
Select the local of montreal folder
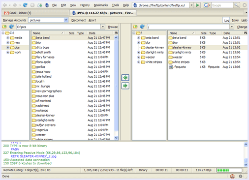(72, 101)
